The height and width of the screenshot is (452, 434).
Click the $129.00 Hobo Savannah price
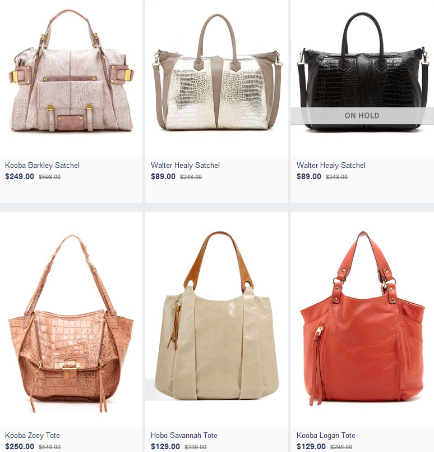pyautogui.click(x=165, y=446)
